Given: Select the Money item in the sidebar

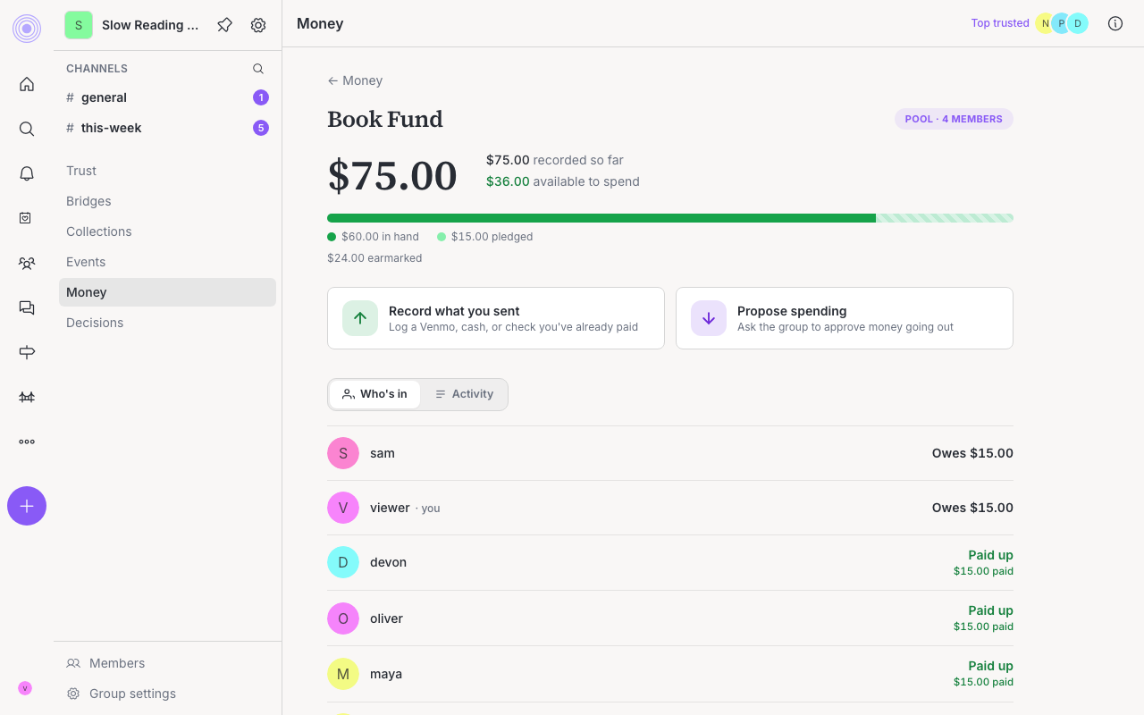Looking at the screenshot, I should pos(167,292).
